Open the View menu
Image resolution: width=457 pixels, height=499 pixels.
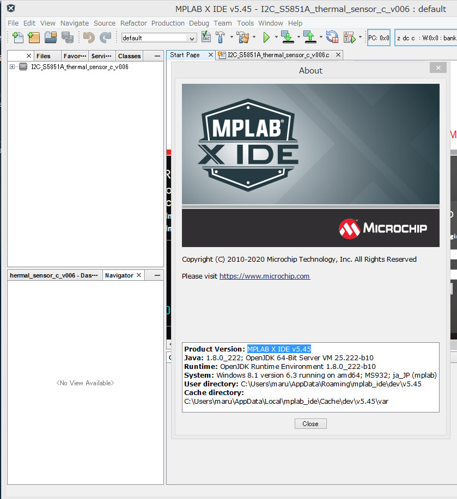[x=48, y=23]
